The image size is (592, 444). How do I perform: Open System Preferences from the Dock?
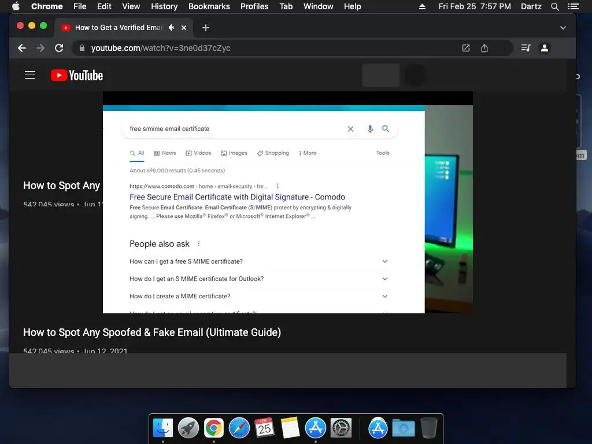pyautogui.click(x=341, y=428)
